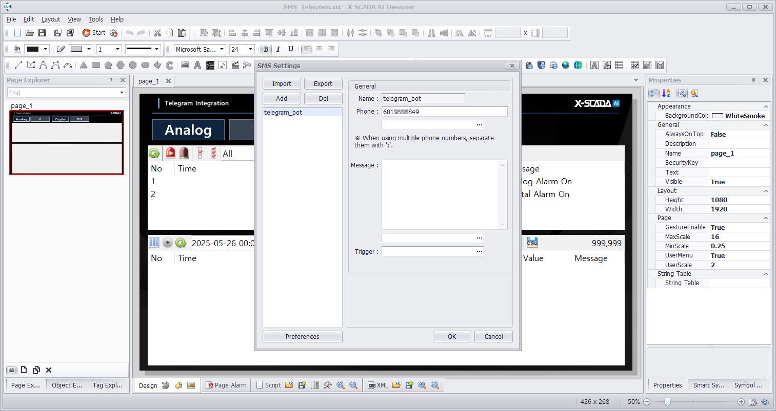
Task: Select the Triangle shape tool
Action: click(84, 65)
